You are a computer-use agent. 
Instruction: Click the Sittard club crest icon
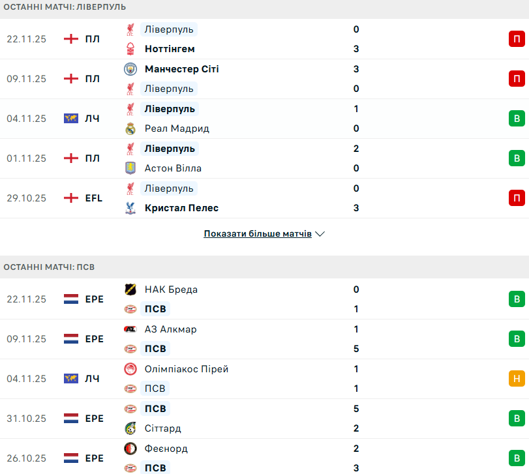coord(131,428)
